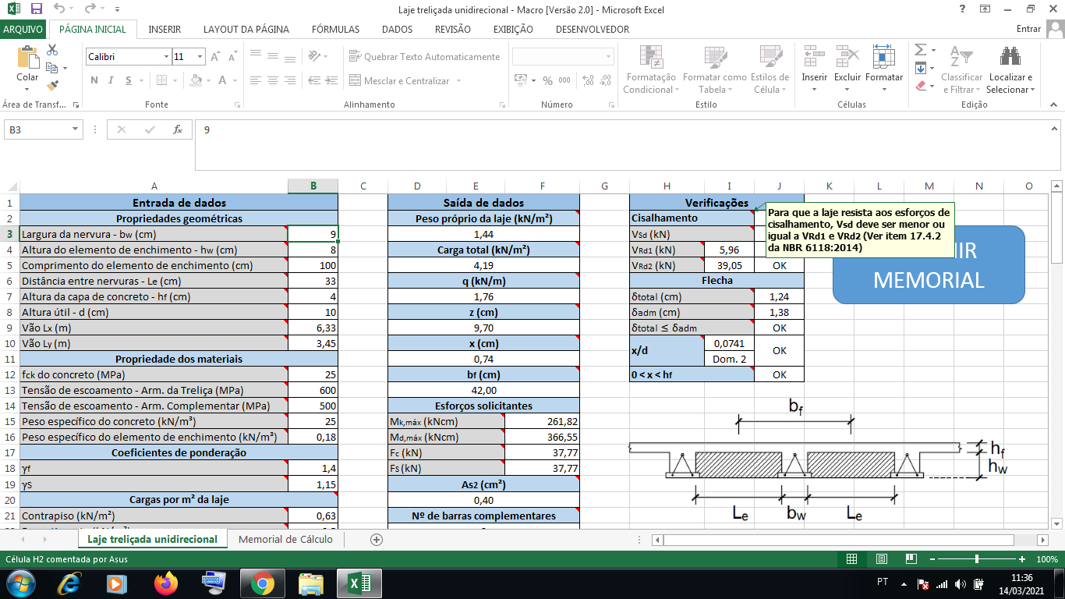The height and width of the screenshot is (599, 1065).
Task: Click the align left icon
Action: pyautogui.click(x=257, y=80)
